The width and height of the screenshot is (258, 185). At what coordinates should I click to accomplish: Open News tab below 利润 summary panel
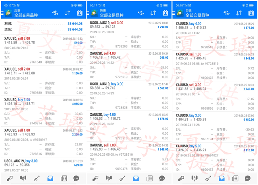pyautogui.click(x=64, y=178)
